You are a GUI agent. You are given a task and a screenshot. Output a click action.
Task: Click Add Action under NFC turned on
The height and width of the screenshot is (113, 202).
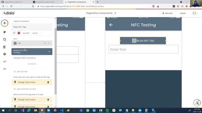[x=21, y=72]
